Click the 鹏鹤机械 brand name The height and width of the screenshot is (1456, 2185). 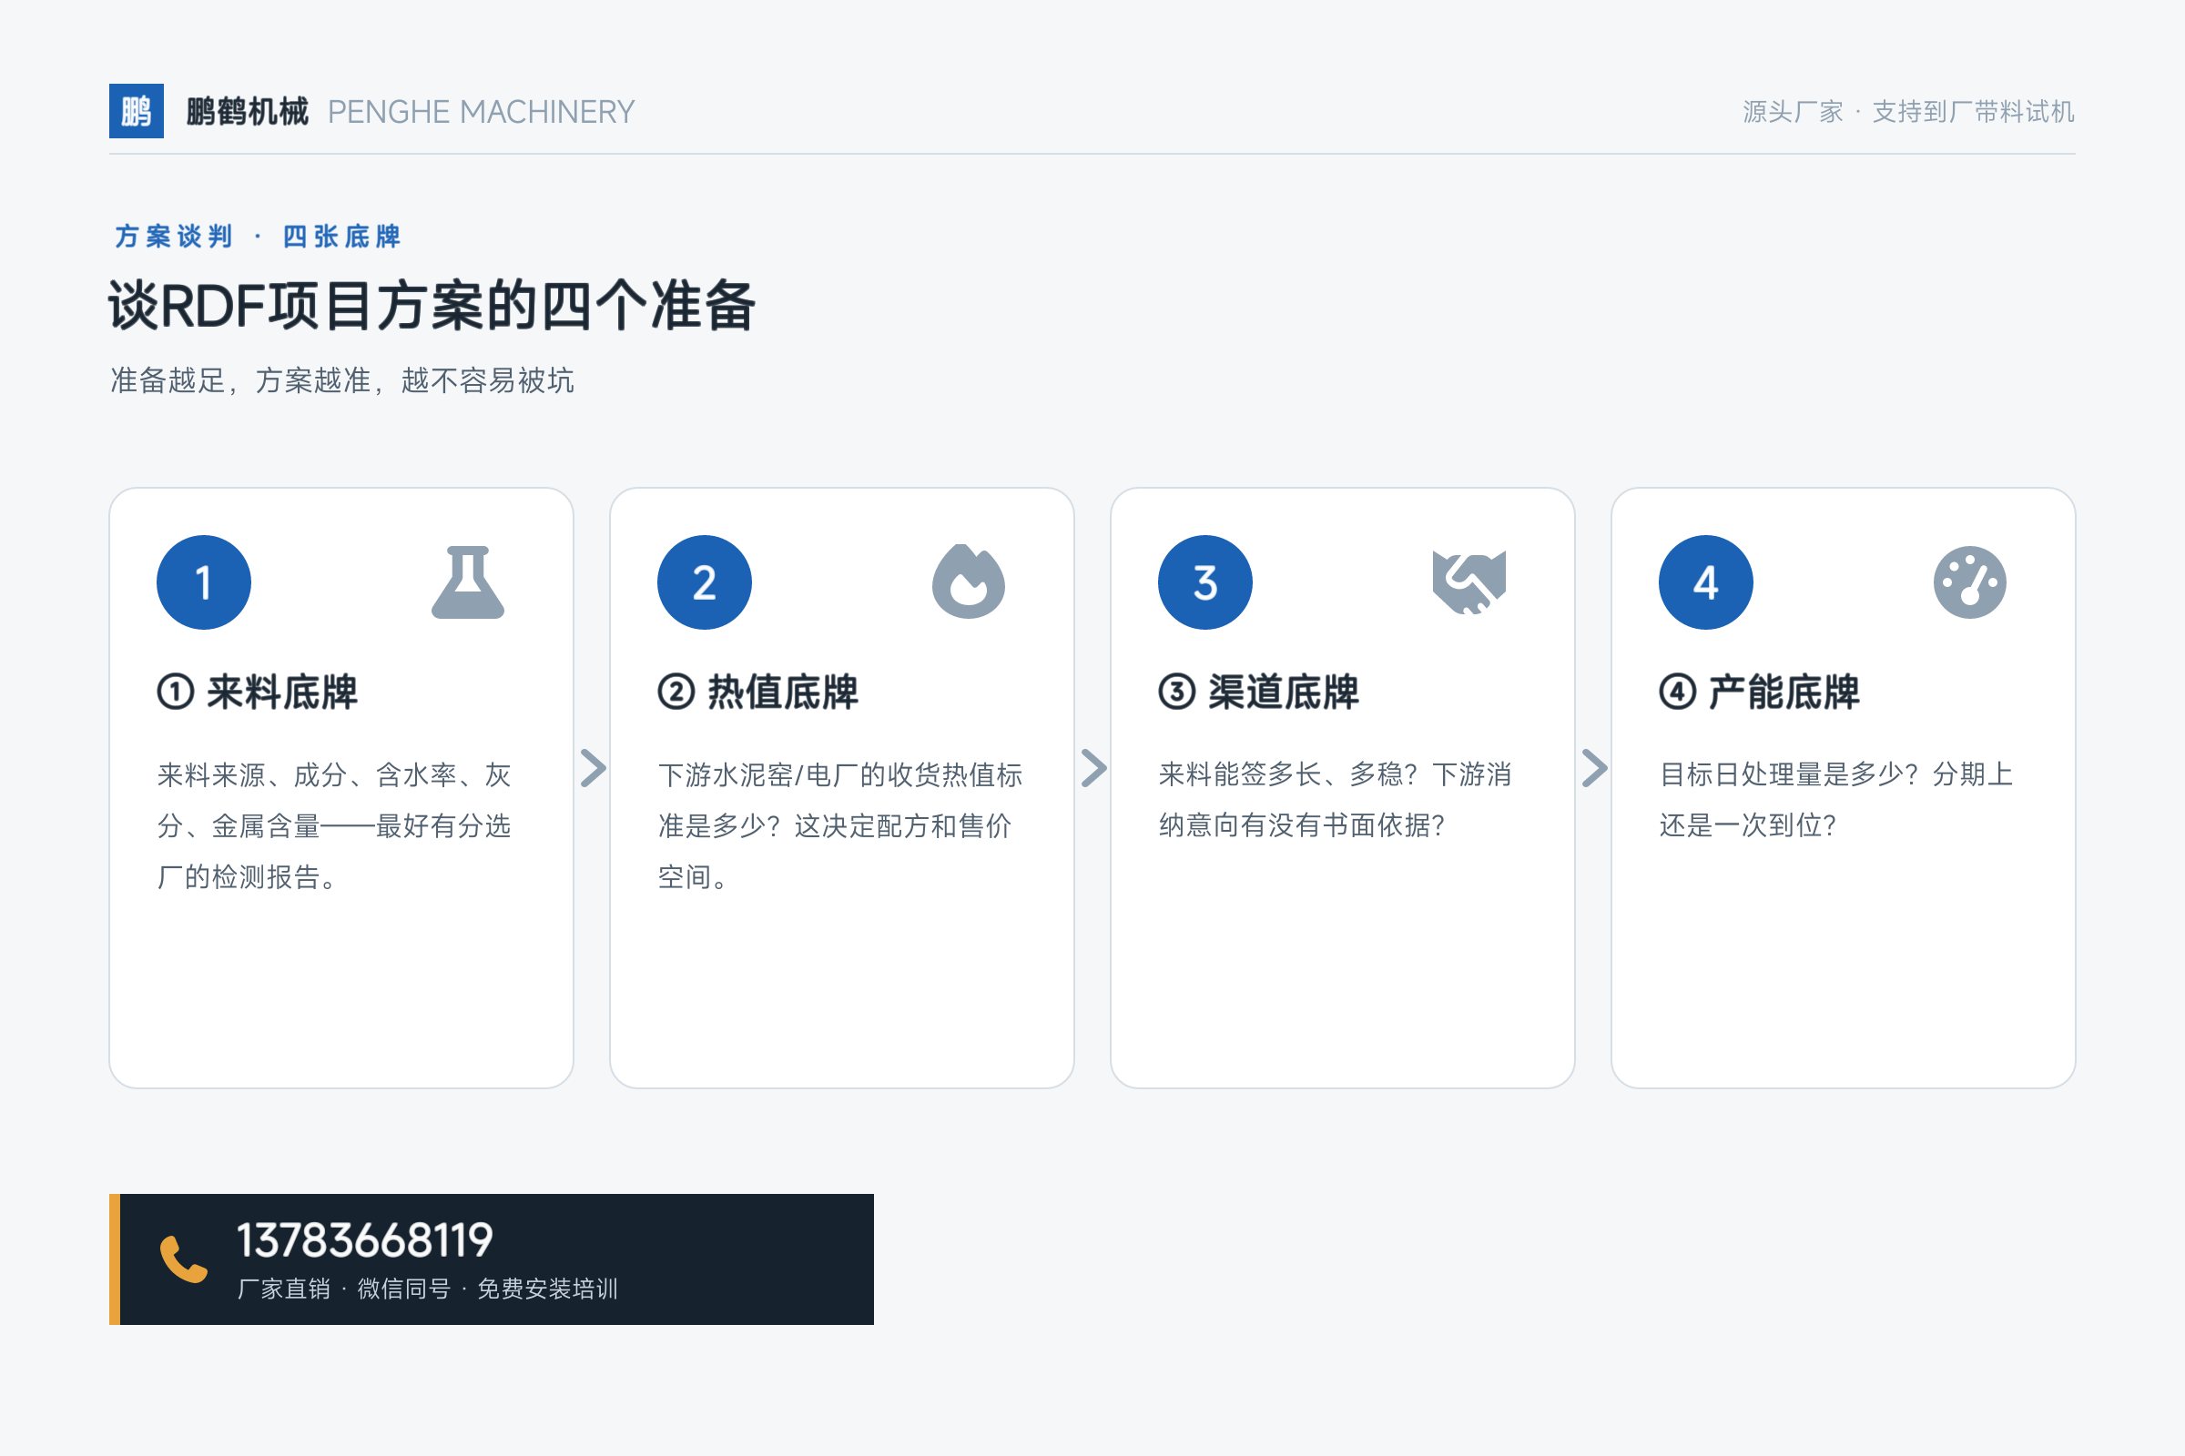pyautogui.click(x=247, y=111)
